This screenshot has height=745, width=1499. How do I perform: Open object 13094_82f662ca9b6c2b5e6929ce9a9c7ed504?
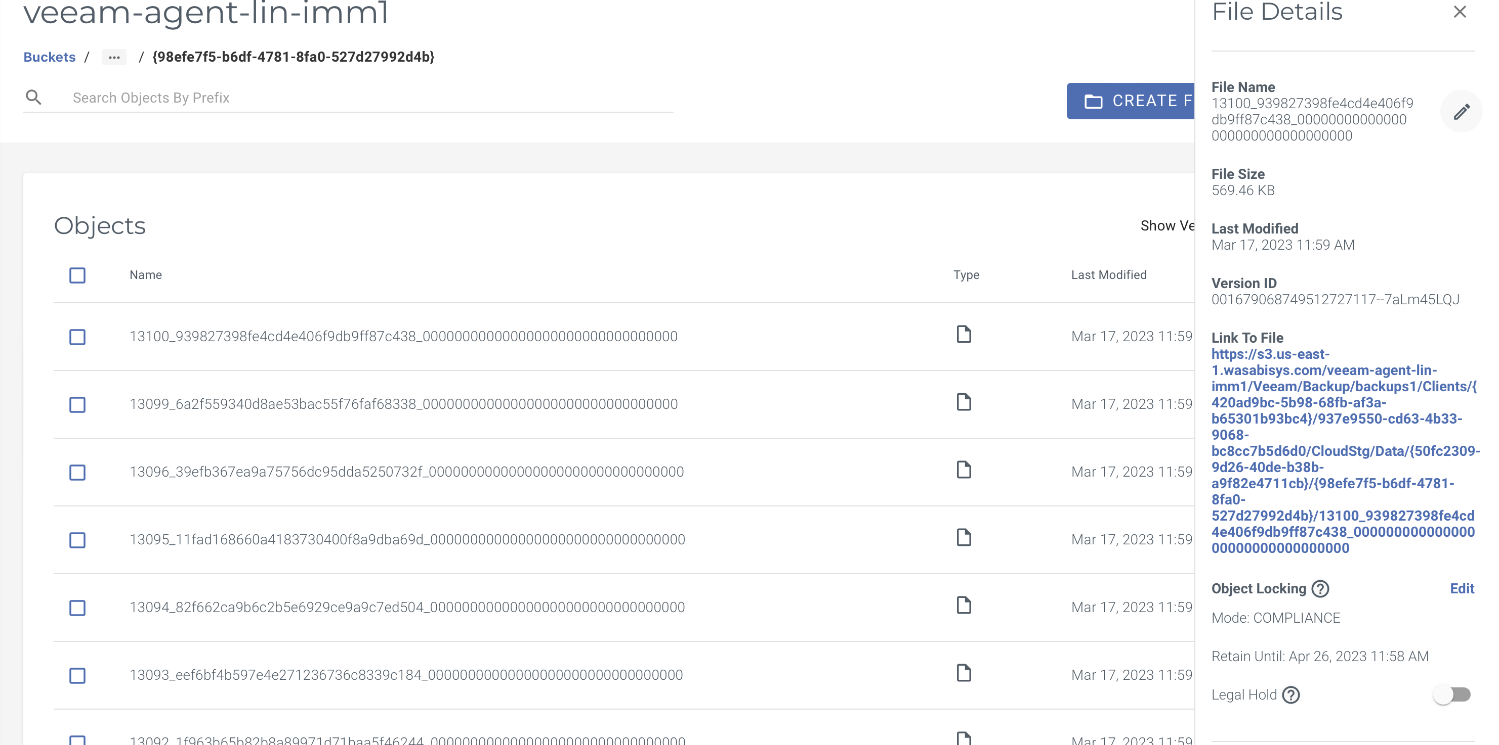[x=407, y=608]
